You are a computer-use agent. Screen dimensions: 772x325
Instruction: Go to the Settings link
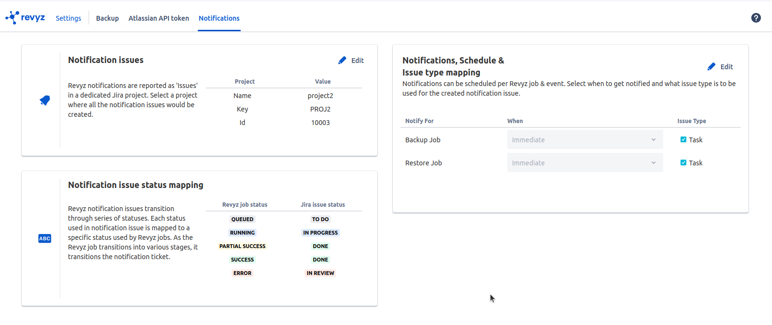tap(68, 18)
